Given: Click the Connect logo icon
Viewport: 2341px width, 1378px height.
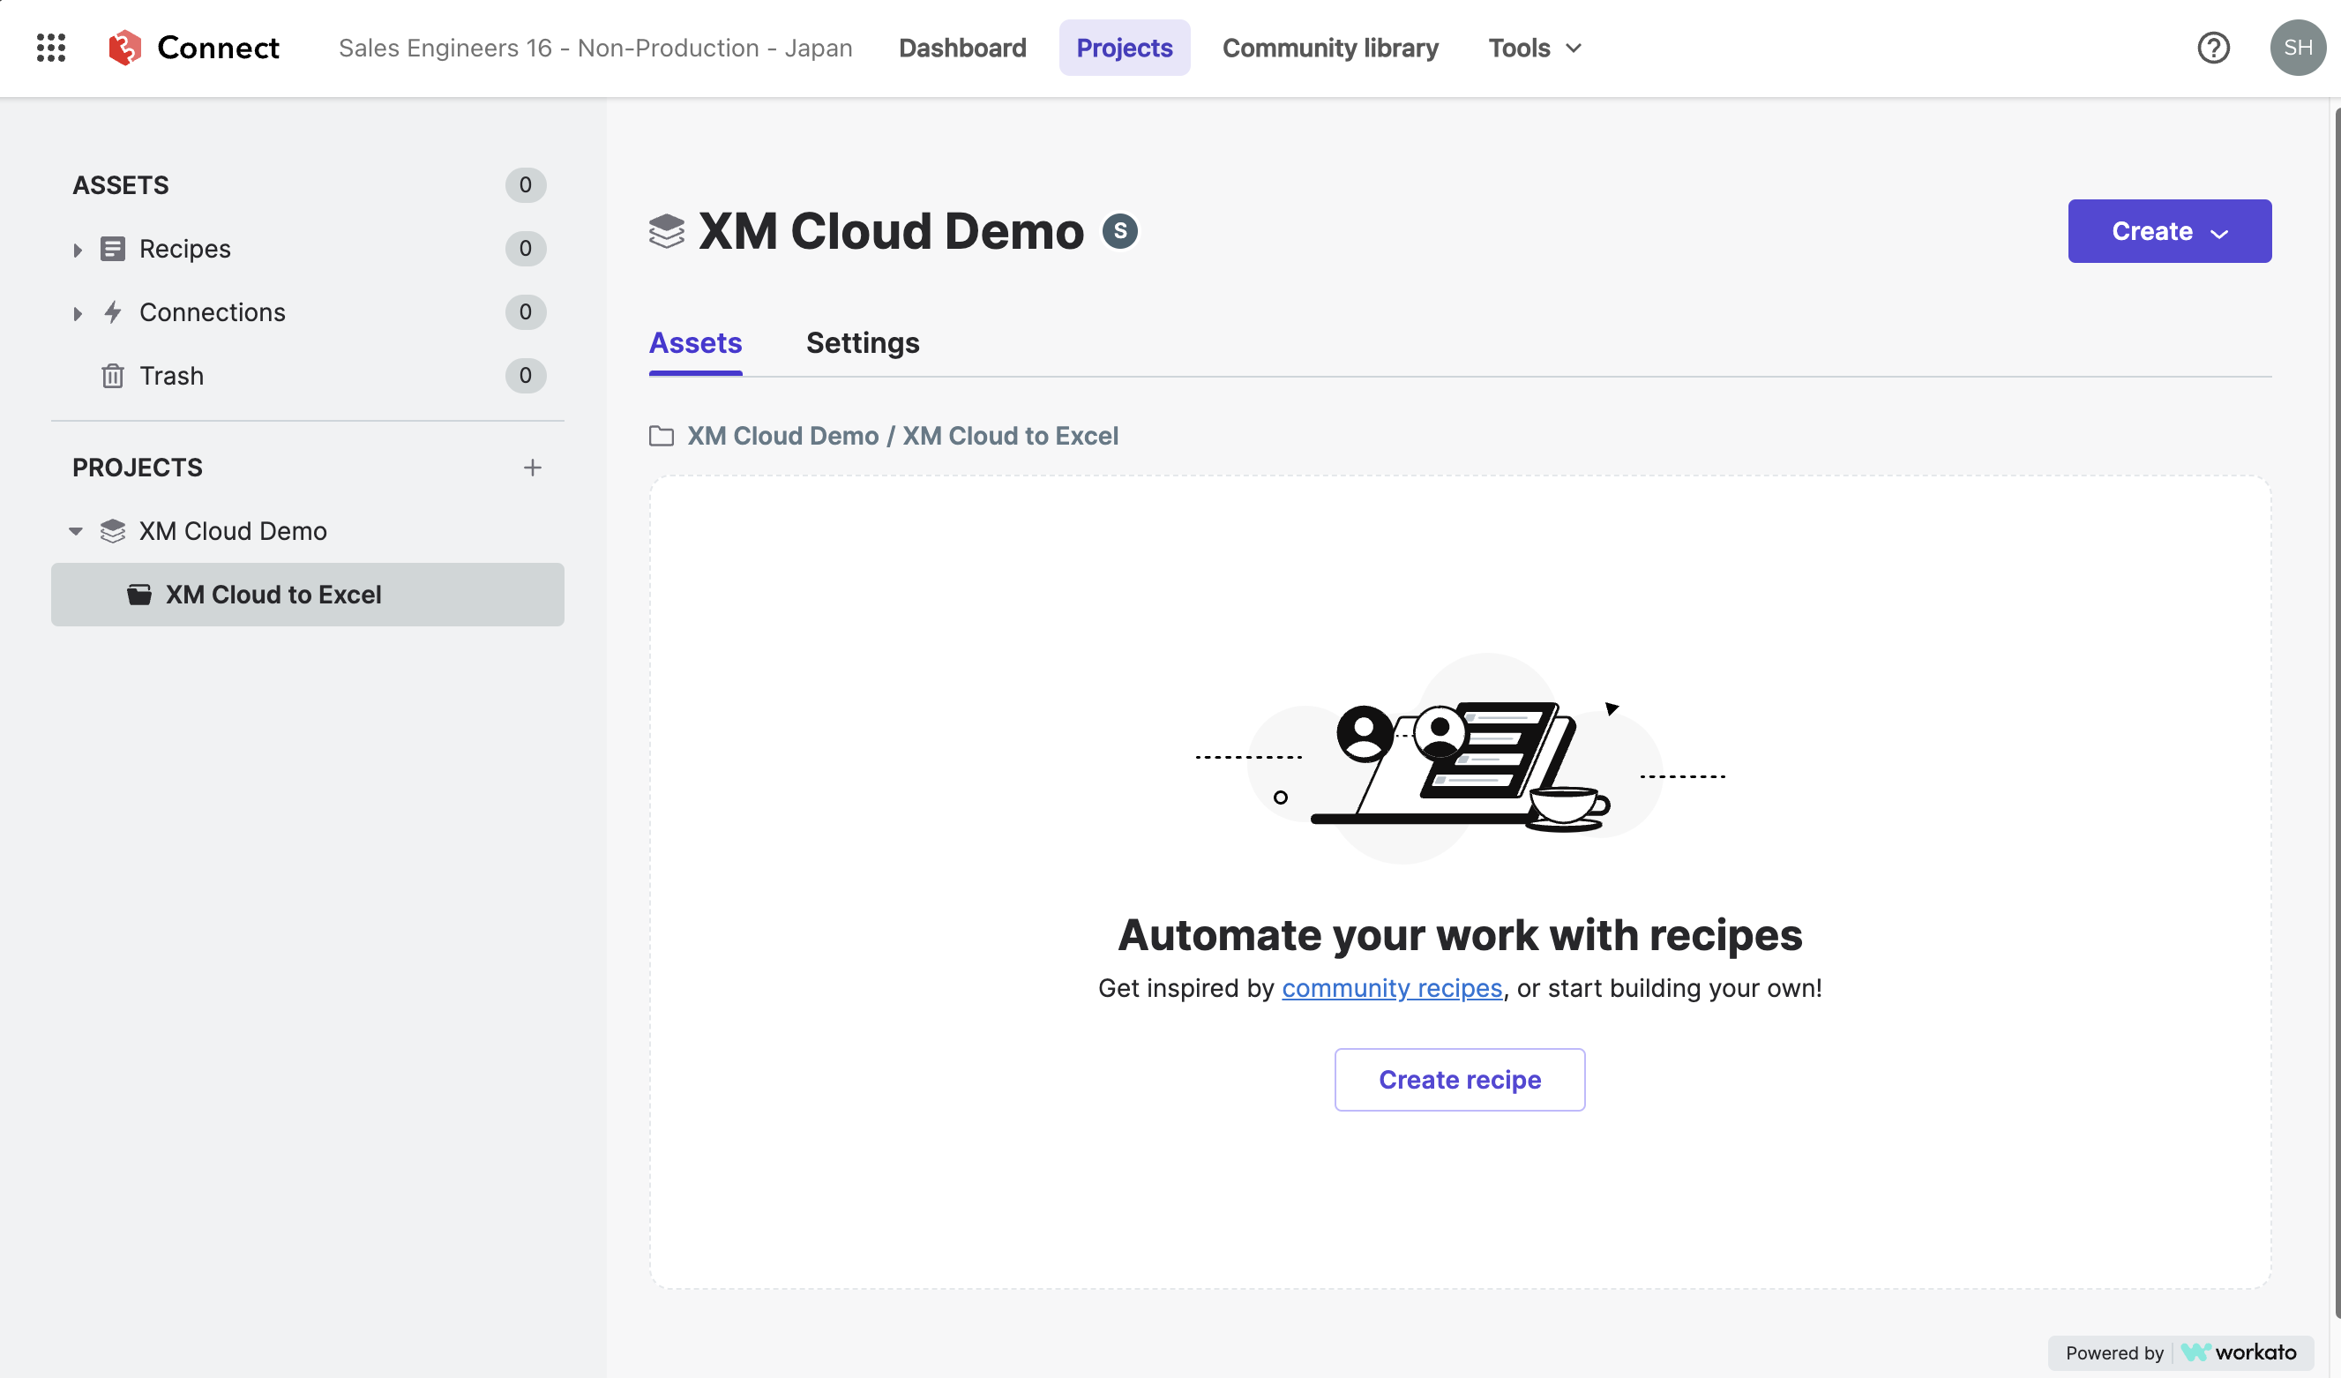Looking at the screenshot, I should [x=124, y=48].
